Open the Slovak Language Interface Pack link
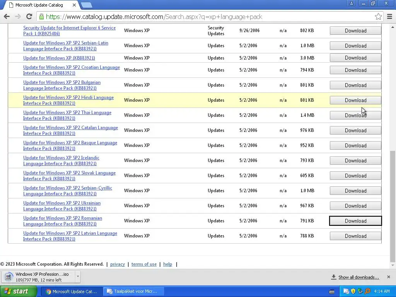The height and width of the screenshot is (297, 396). 70,176
